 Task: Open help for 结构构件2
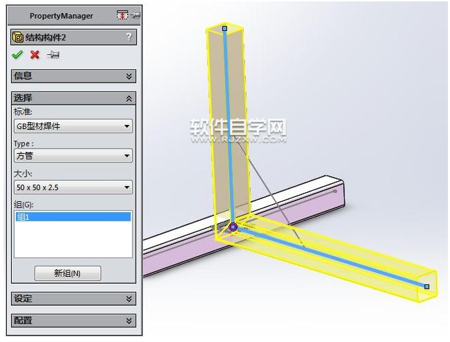(129, 37)
